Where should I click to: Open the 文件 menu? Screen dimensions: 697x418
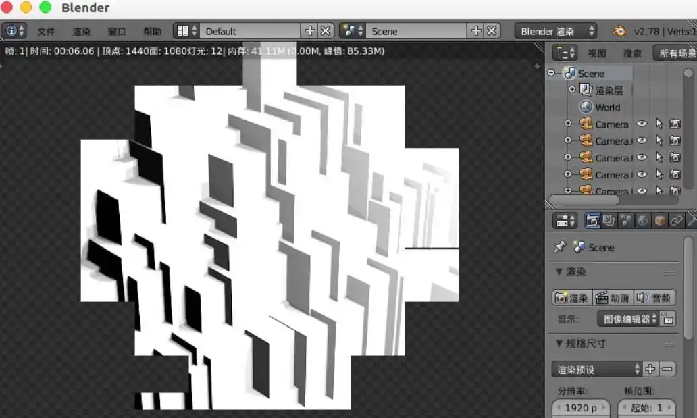pyautogui.click(x=46, y=32)
